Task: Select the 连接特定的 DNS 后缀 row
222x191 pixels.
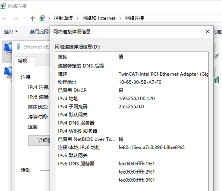Action: click(132, 66)
